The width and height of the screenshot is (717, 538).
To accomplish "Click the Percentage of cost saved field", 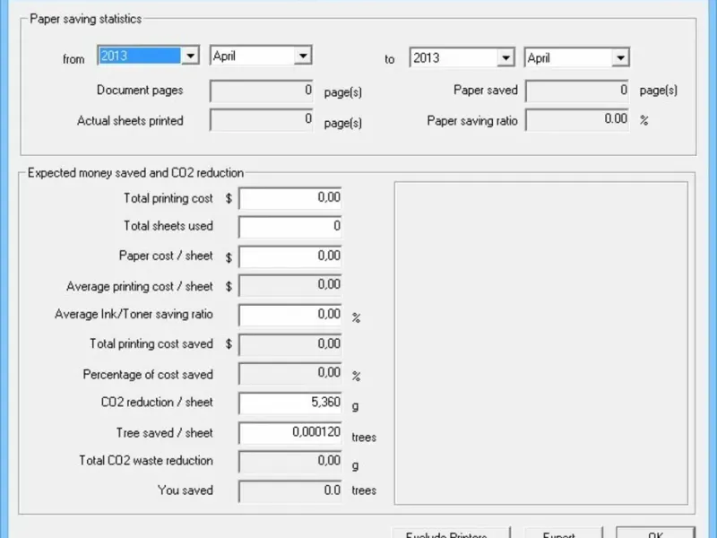I will 289,374.
